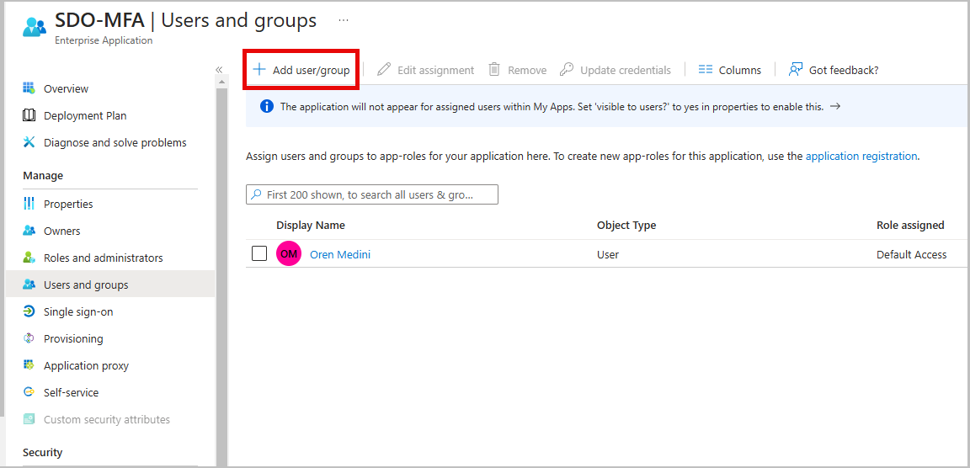Click the User object type cell
Viewport: 970px width, 468px height.
pos(607,254)
